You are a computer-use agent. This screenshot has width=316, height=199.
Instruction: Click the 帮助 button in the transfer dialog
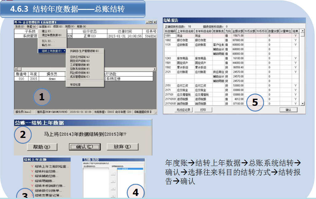click(x=42, y=147)
